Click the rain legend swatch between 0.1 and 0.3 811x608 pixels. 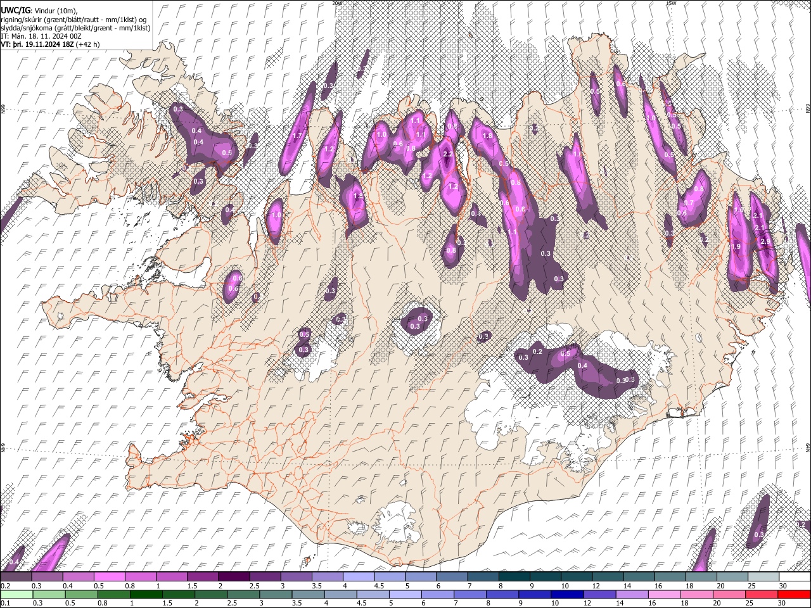[x=16, y=594]
